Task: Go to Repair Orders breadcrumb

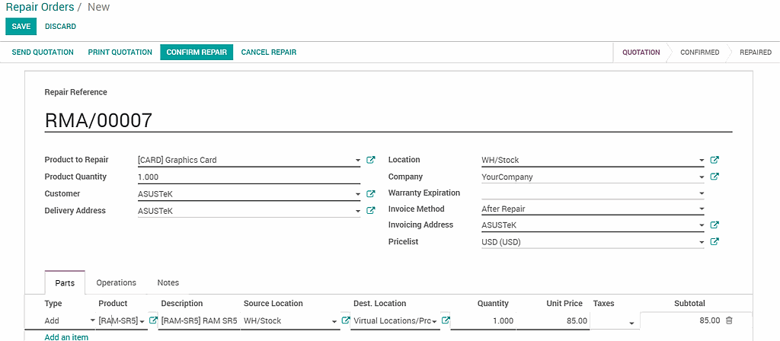Action: (40, 7)
